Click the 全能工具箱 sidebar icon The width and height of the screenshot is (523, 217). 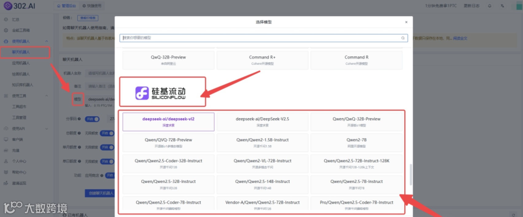tap(6, 30)
